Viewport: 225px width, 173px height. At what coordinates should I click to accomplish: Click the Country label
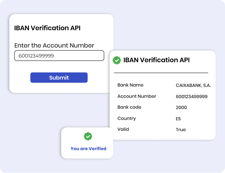tap(126, 119)
